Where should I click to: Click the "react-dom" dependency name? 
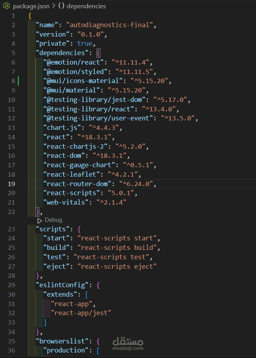tap(64, 156)
